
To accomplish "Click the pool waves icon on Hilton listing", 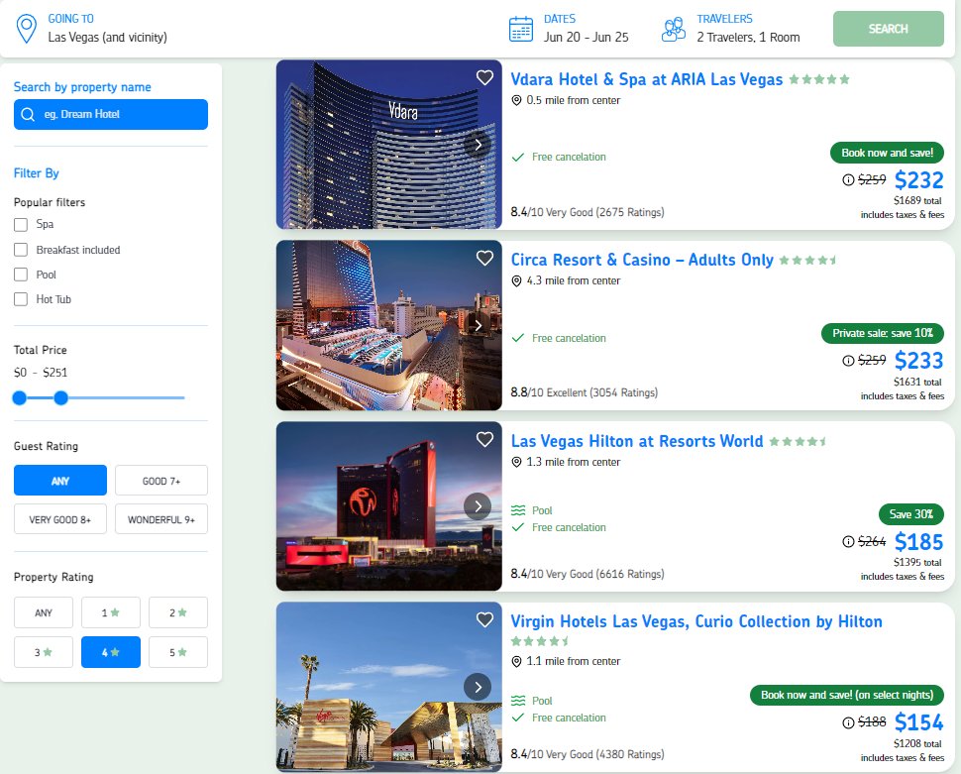I will 518,510.
